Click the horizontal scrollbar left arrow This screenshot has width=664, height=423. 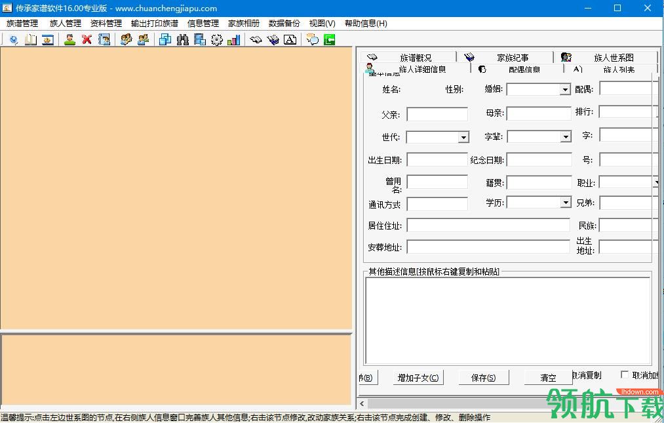(362, 403)
